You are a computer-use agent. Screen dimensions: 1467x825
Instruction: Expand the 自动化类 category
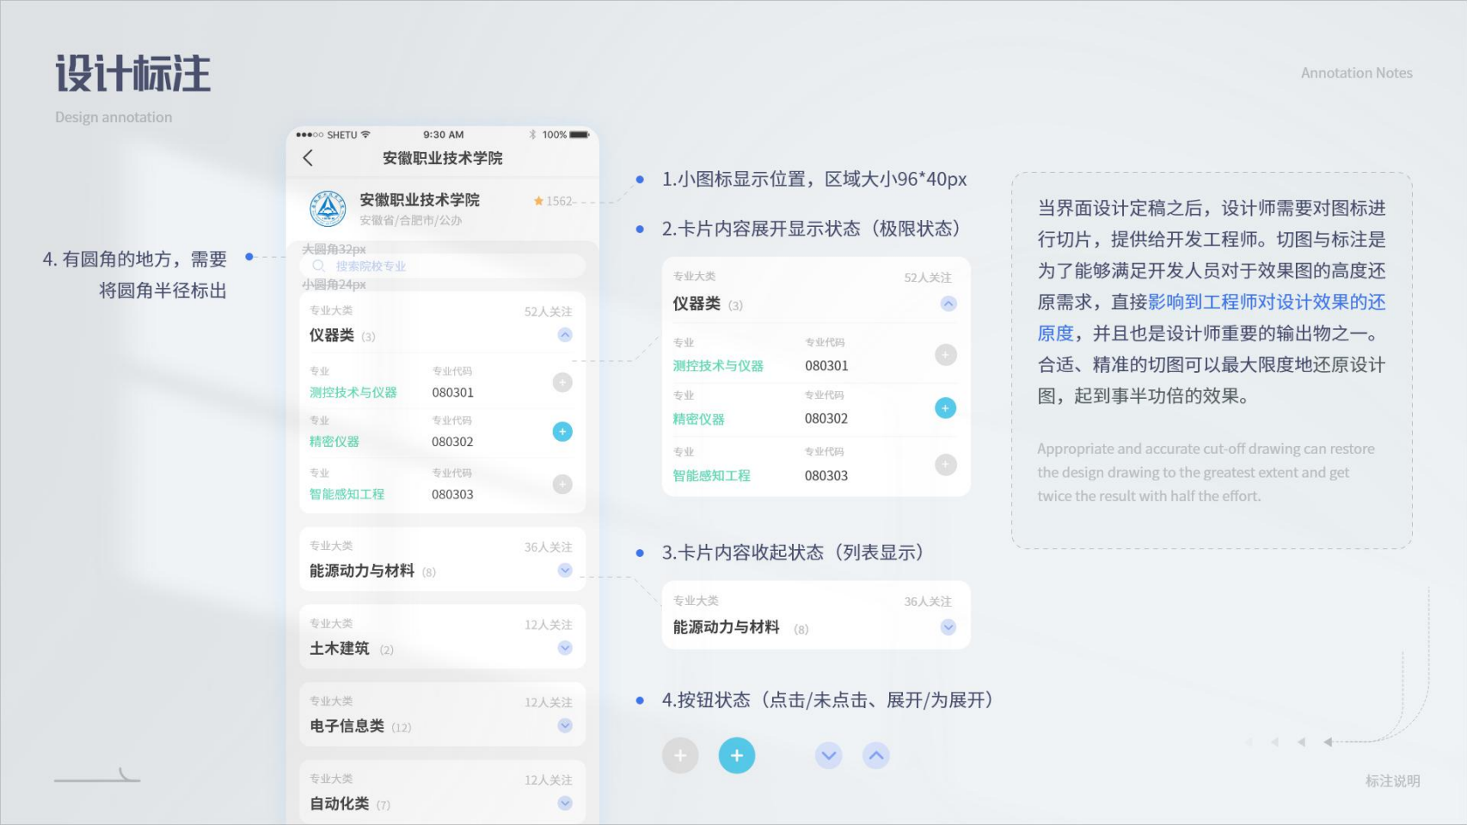(x=565, y=804)
